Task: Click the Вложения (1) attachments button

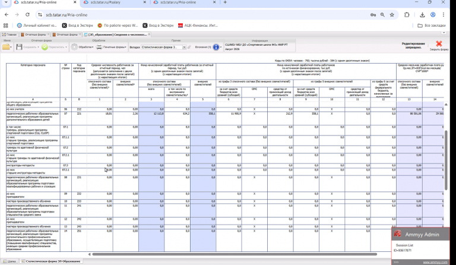Action: point(203,47)
